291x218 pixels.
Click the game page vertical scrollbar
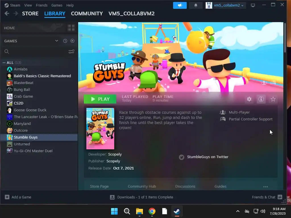click(285, 38)
